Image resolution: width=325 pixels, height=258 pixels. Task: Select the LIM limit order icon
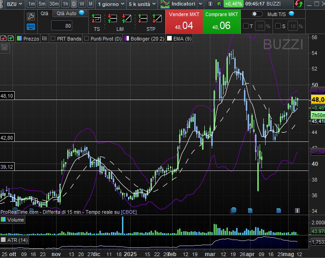tap(120, 19)
